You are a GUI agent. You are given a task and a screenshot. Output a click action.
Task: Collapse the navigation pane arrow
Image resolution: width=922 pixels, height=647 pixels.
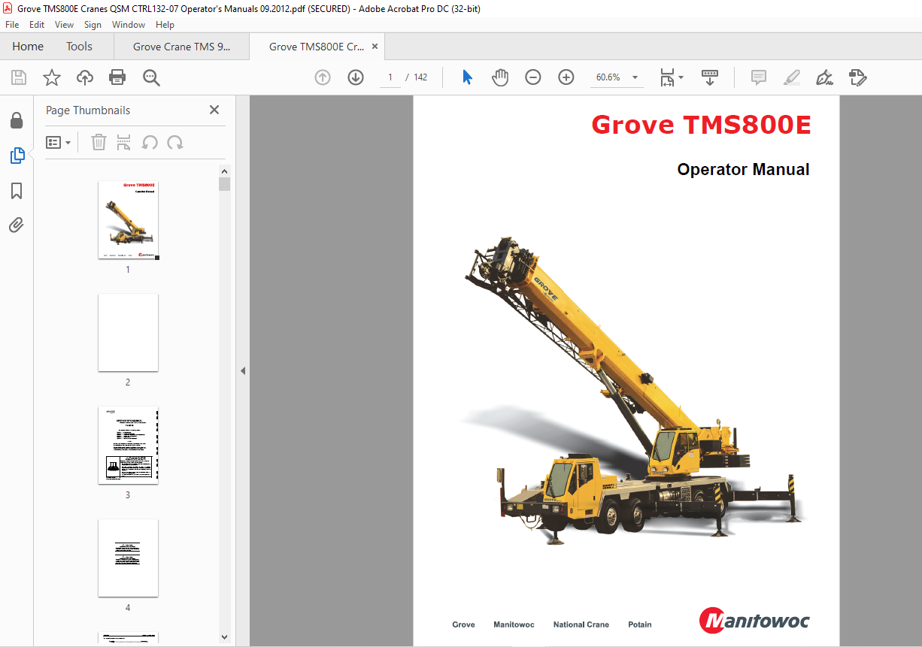(x=243, y=370)
